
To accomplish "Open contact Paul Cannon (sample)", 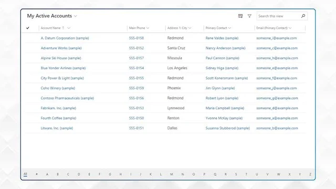I will point(222,58).
